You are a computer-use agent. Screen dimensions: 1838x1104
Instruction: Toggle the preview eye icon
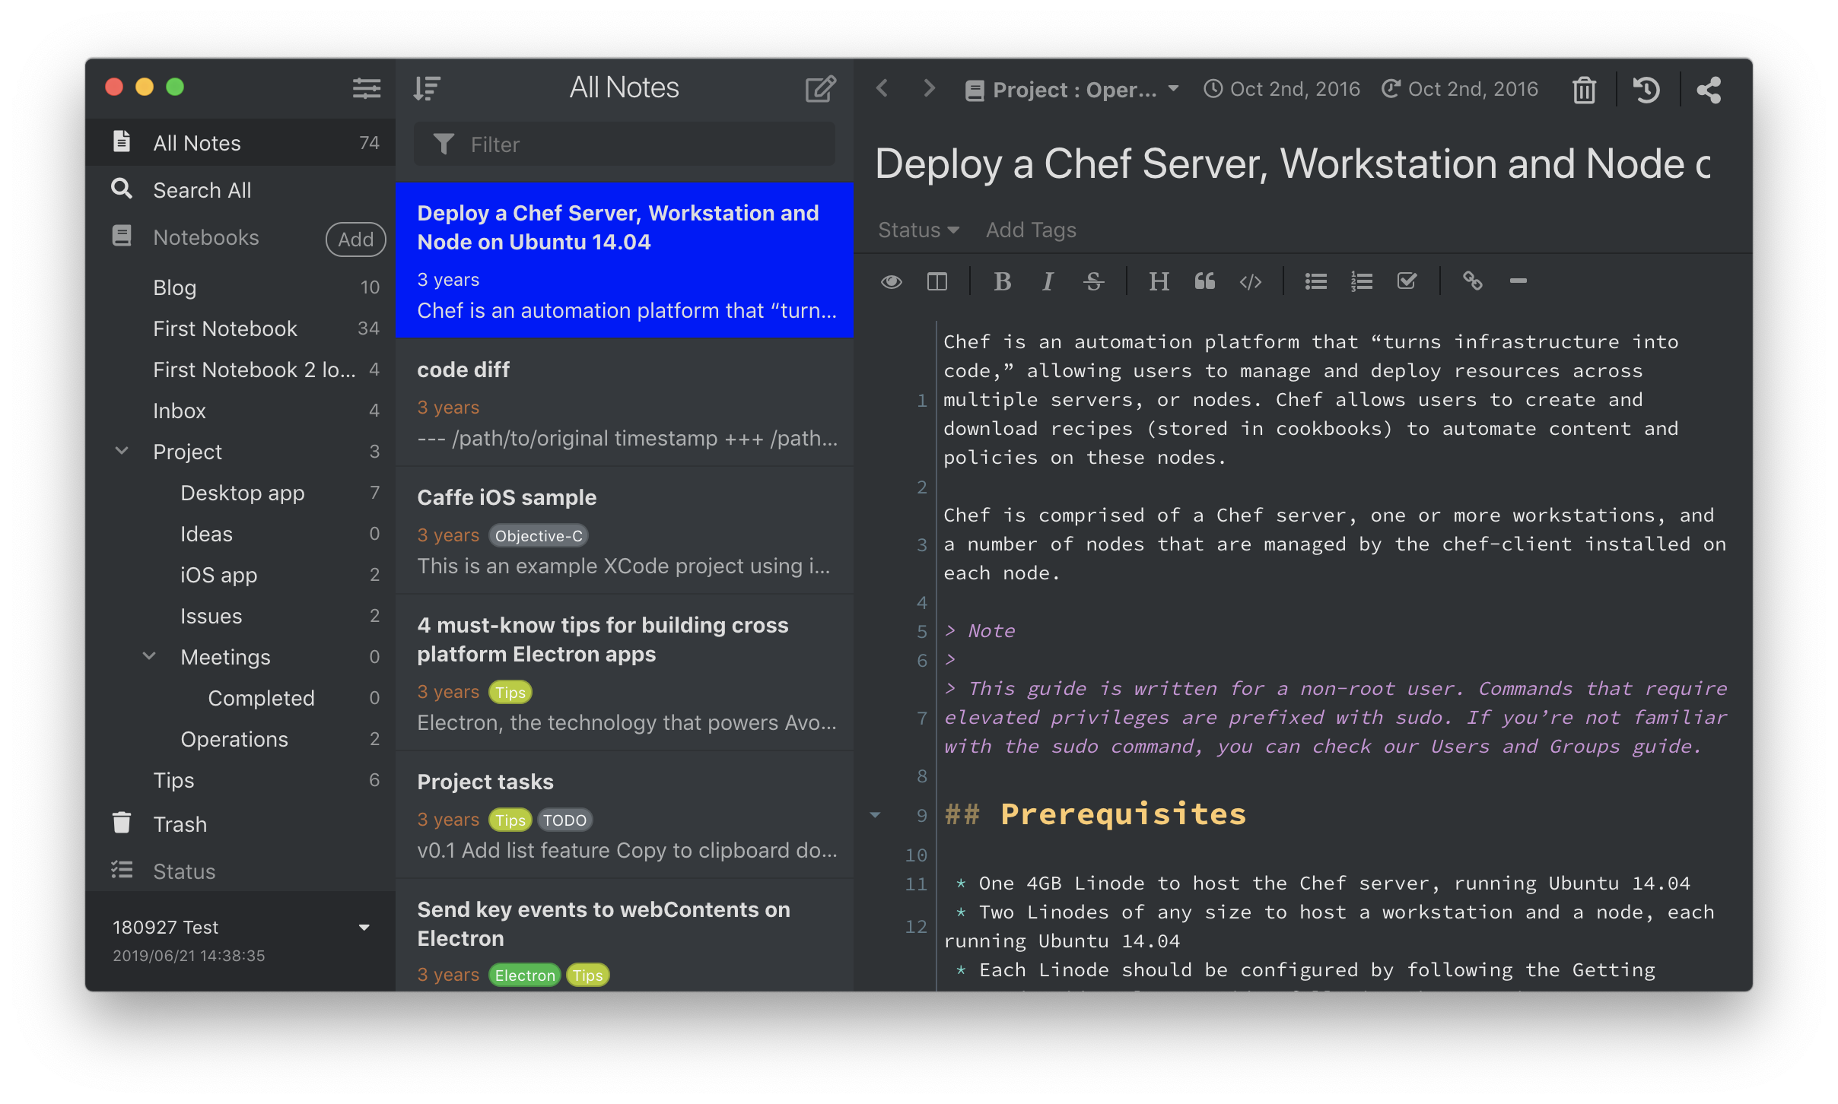pos(891,282)
